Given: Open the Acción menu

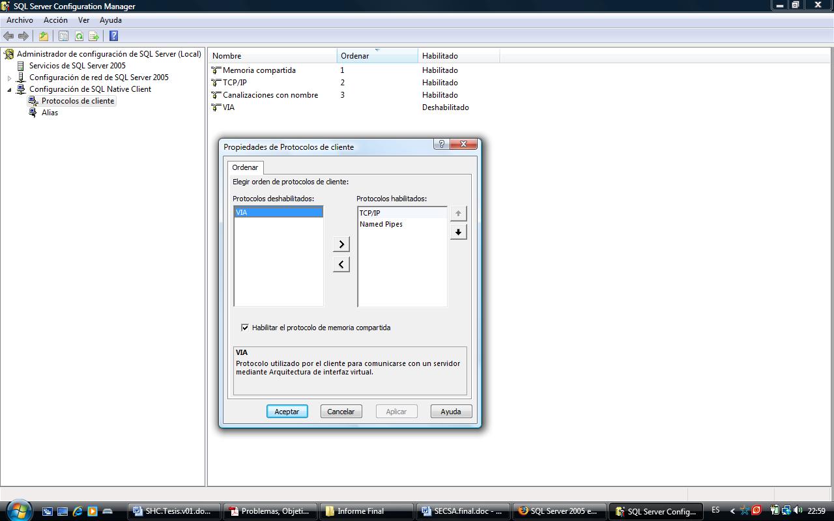Looking at the screenshot, I should (55, 20).
